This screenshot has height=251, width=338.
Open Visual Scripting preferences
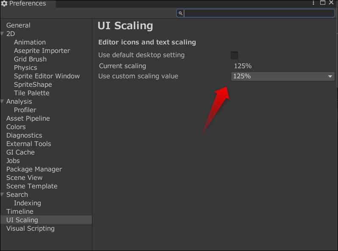click(30, 229)
